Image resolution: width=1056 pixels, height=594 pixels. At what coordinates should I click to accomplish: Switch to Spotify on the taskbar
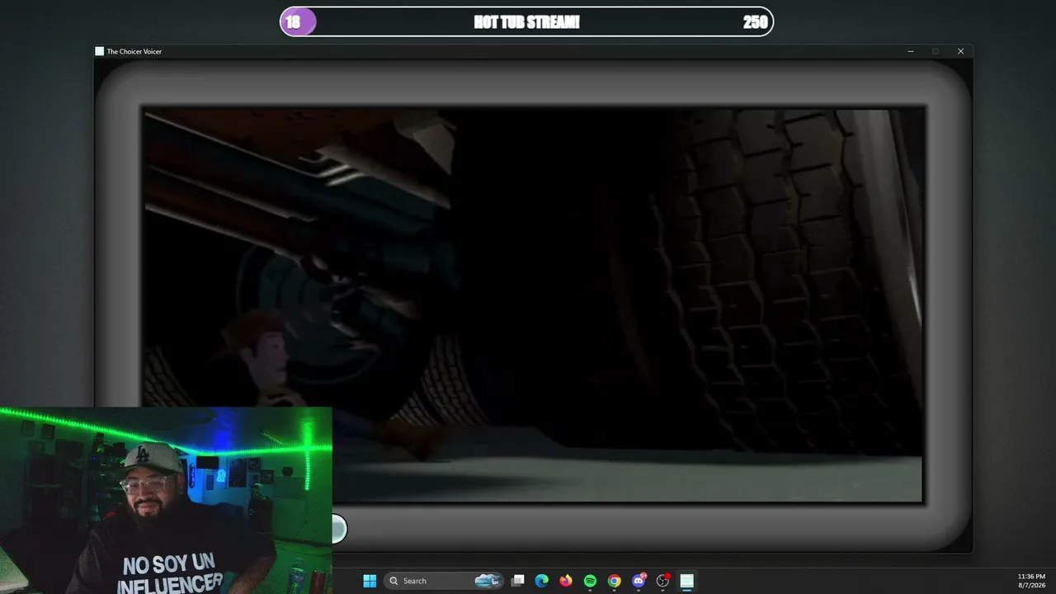coord(590,581)
